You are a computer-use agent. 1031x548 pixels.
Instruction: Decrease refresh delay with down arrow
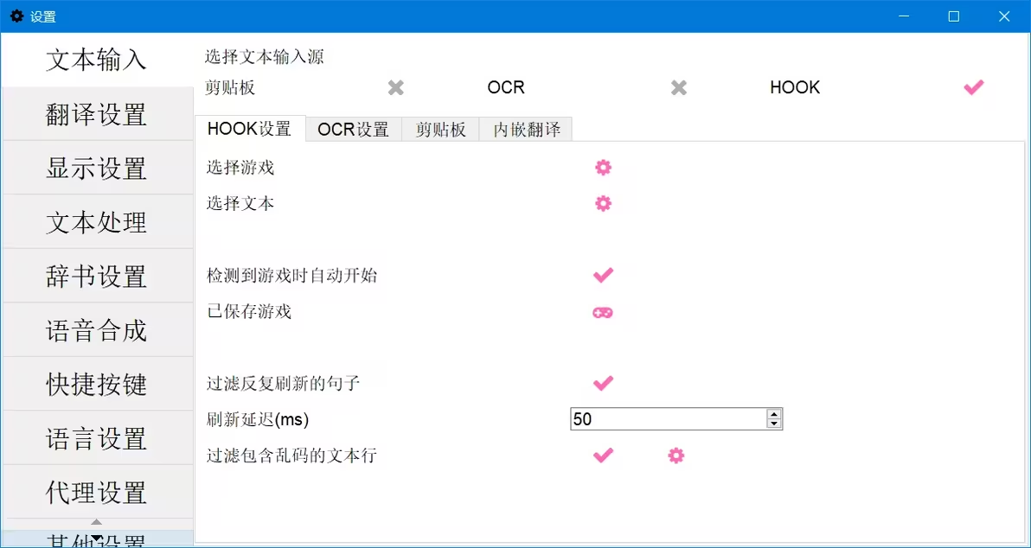[x=775, y=424]
